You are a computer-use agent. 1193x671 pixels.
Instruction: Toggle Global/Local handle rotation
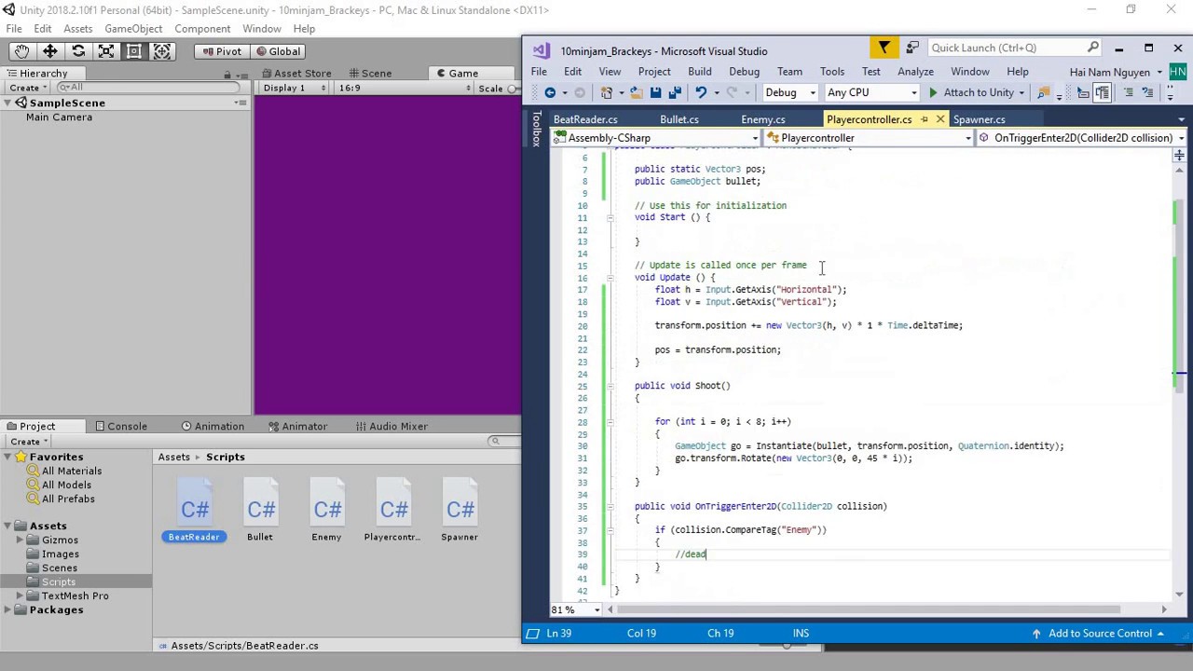(x=279, y=51)
